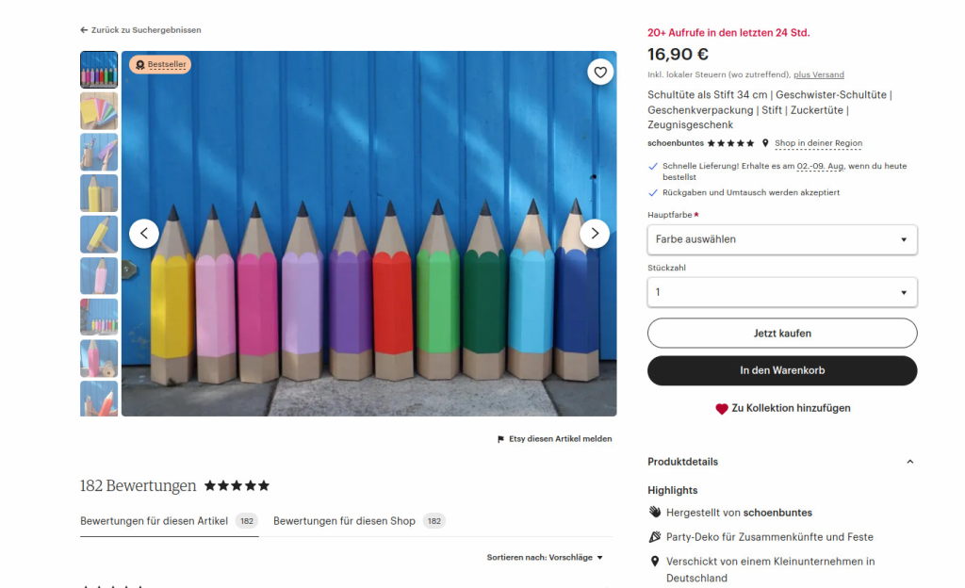Select the pink pencil thumbnail

click(99, 275)
